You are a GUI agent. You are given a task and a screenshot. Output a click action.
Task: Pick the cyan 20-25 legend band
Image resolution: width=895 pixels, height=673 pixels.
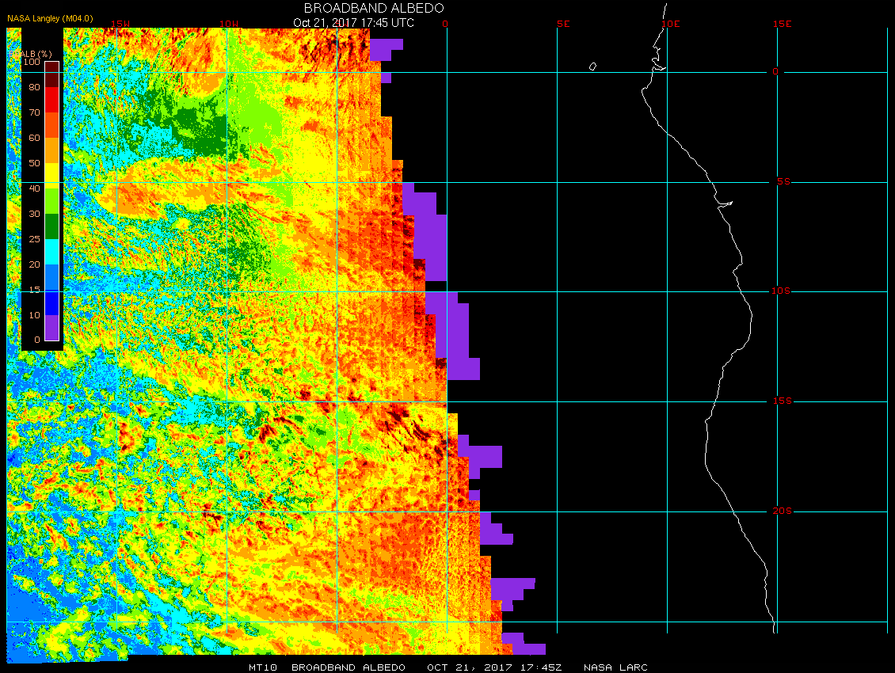pyautogui.click(x=52, y=252)
